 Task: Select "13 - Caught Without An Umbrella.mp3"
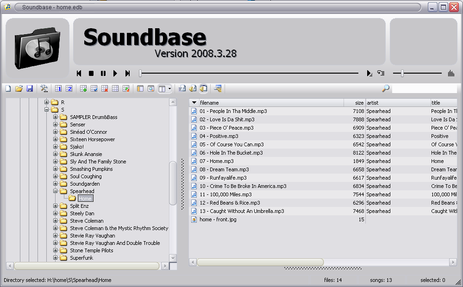coord(242,211)
